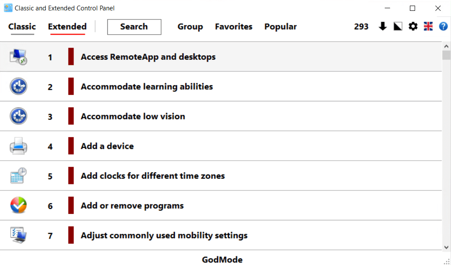Click the red marker beside Add a device
The height and width of the screenshot is (265, 451).
pos(71,146)
